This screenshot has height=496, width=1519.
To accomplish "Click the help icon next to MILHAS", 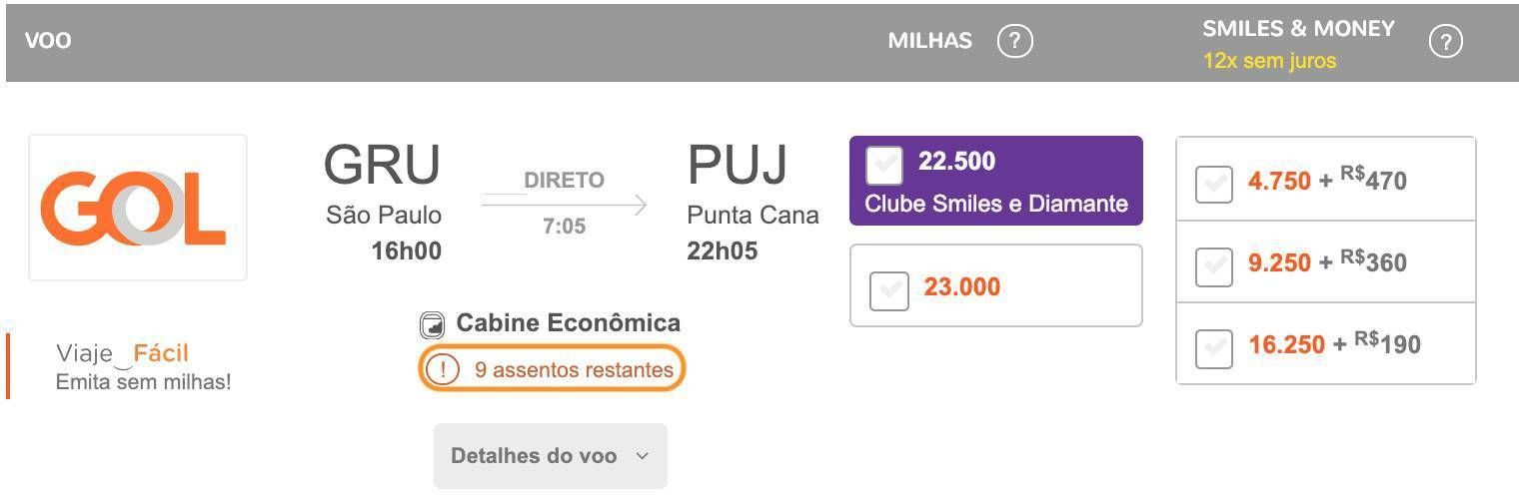I will pyautogui.click(x=1015, y=41).
